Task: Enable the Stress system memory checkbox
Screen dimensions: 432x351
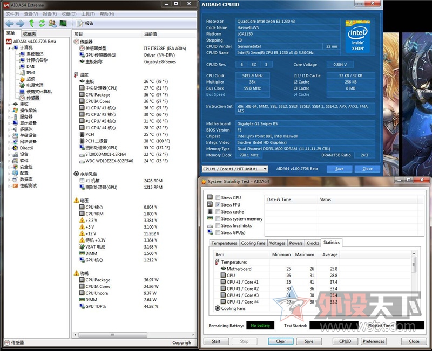Action: point(218,218)
